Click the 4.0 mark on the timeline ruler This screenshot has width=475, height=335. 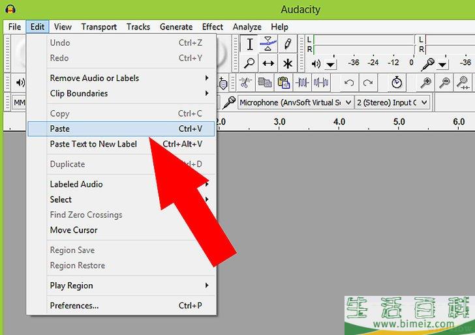339,122
